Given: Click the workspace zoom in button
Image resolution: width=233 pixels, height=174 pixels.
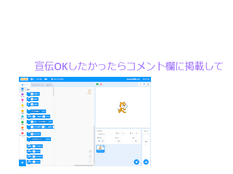Looking at the screenshot, I should point(90,151).
